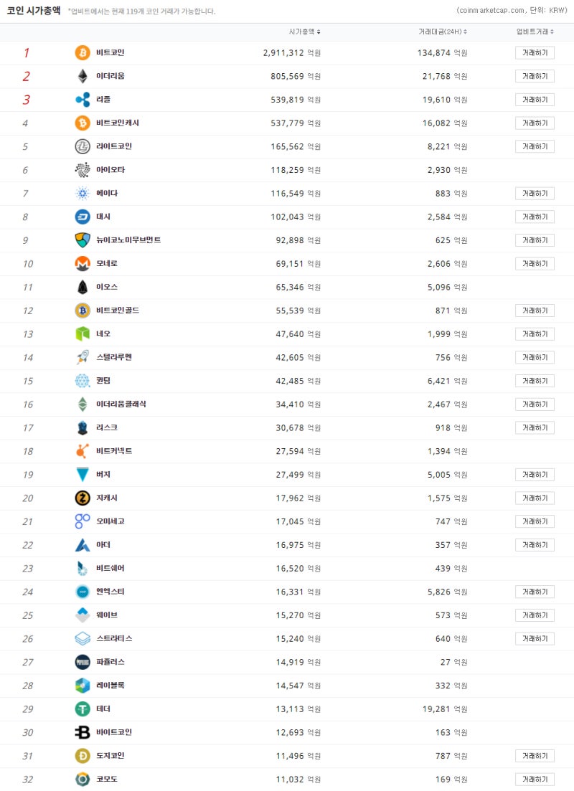The image size is (574, 791).
Task: Click the Bitcoin coin icon
Action: pyautogui.click(x=83, y=52)
